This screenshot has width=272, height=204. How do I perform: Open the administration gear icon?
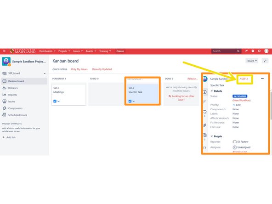259,51
